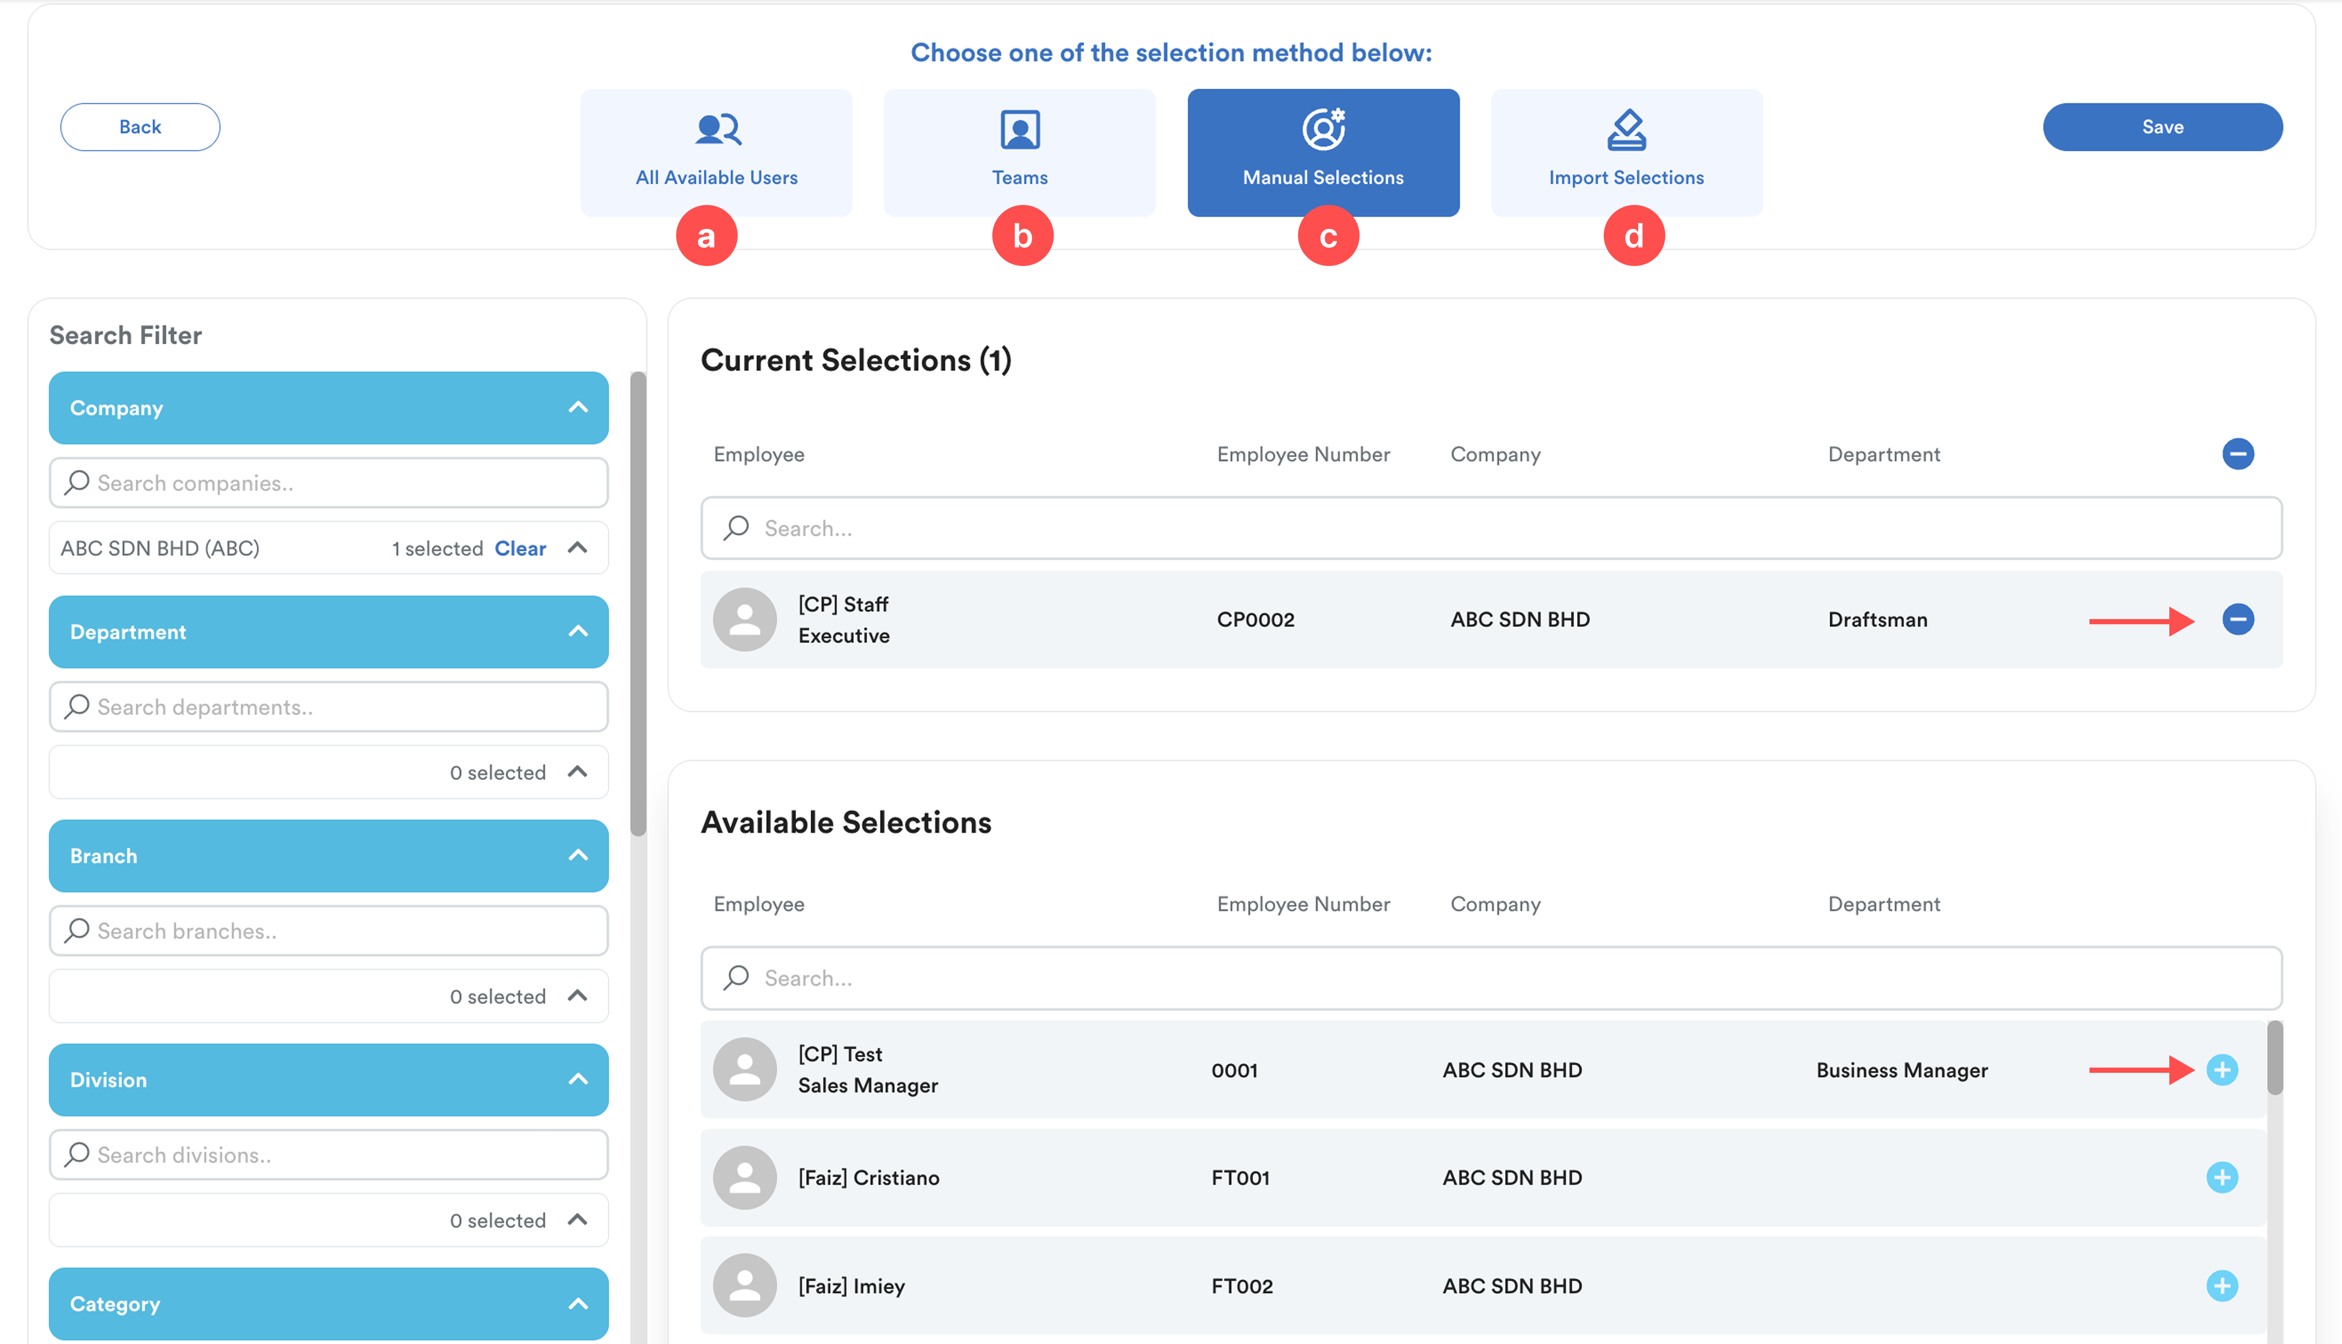The width and height of the screenshot is (2342, 1344).
Task: Toggle the ABC SDN BHD selected-companies list
Action: click(578, 548)
